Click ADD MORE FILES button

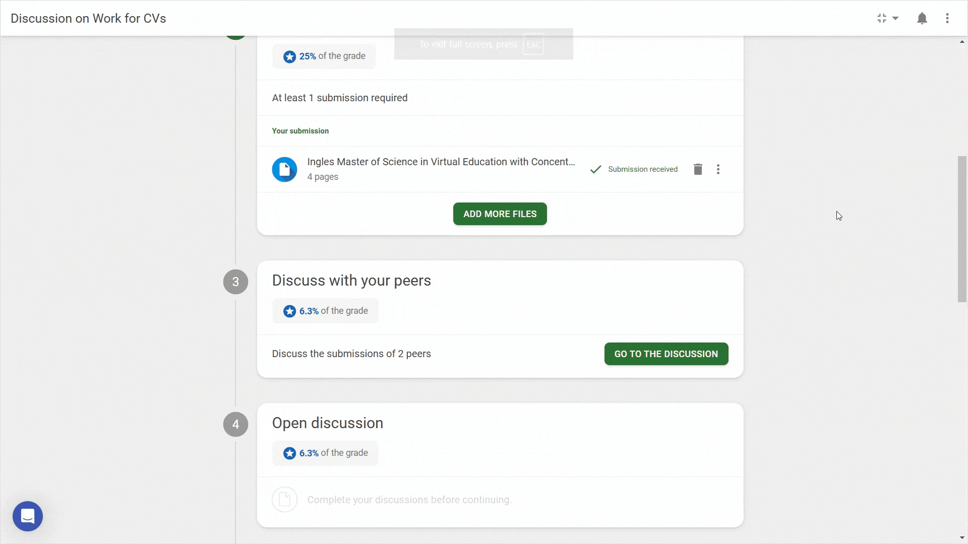click(500, 214)
